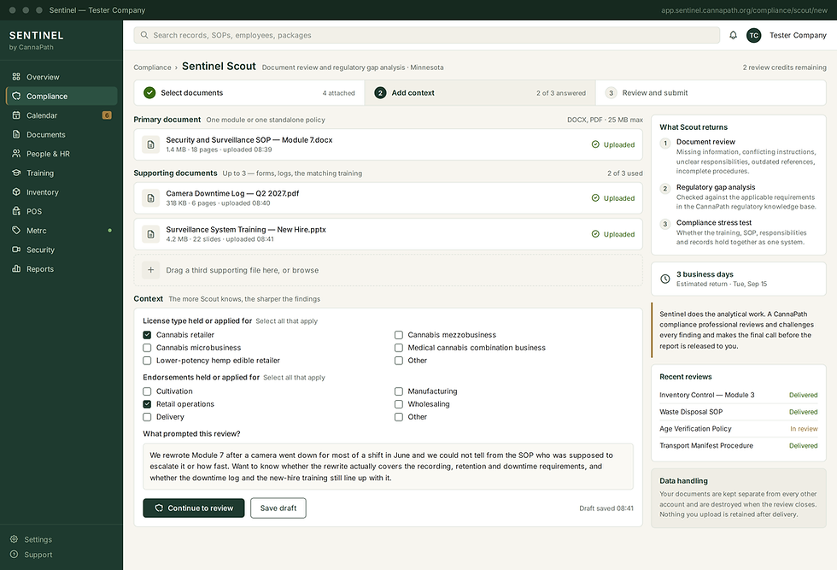Click the plus icon to add third file
The image size is (837, 570).
[x=150, y=270]
